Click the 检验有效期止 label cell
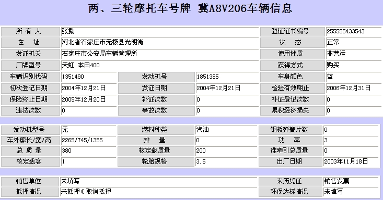This screenshot has height=200, width=383. coord(293,88)
